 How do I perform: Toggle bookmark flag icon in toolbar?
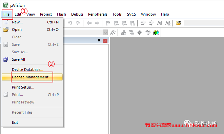(108, 23)
